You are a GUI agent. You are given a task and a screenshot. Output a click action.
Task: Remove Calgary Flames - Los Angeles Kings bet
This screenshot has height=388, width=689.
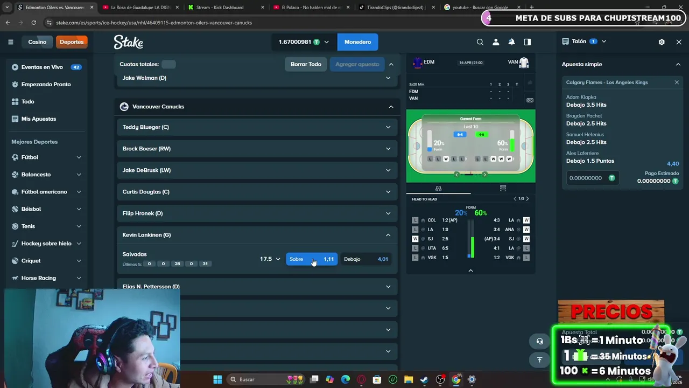click(x=677, y=82)
